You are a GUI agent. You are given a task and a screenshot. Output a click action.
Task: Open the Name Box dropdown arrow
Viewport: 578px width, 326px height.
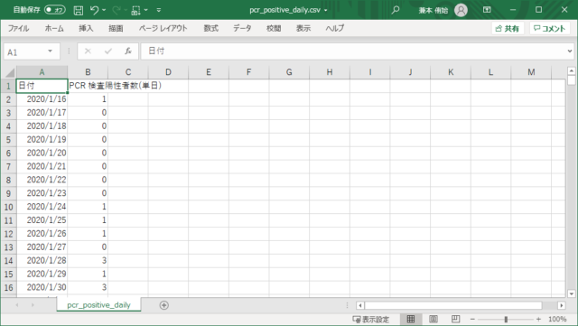coord(51,51)
